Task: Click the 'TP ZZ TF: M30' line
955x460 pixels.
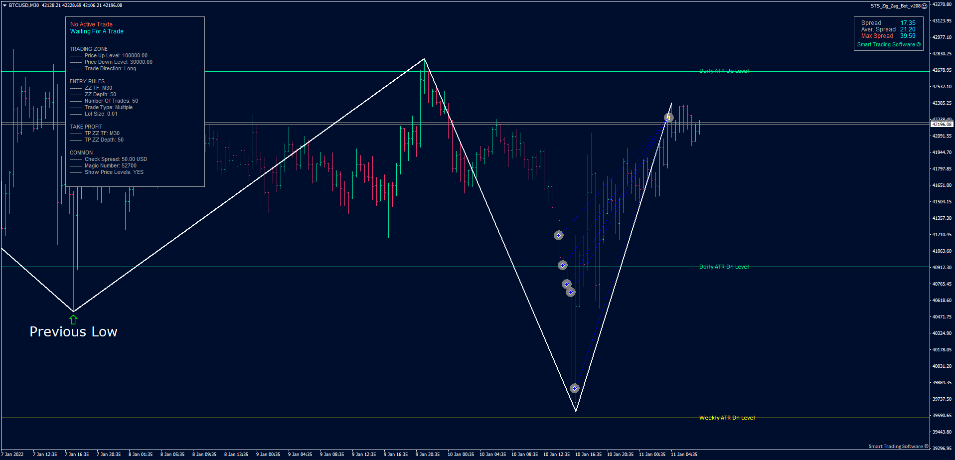Action: (x=102, y=133)
